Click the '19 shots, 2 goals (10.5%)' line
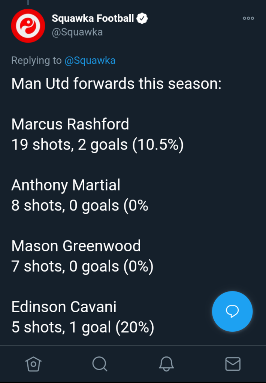The image size is (266, 383). pos(97,145)
